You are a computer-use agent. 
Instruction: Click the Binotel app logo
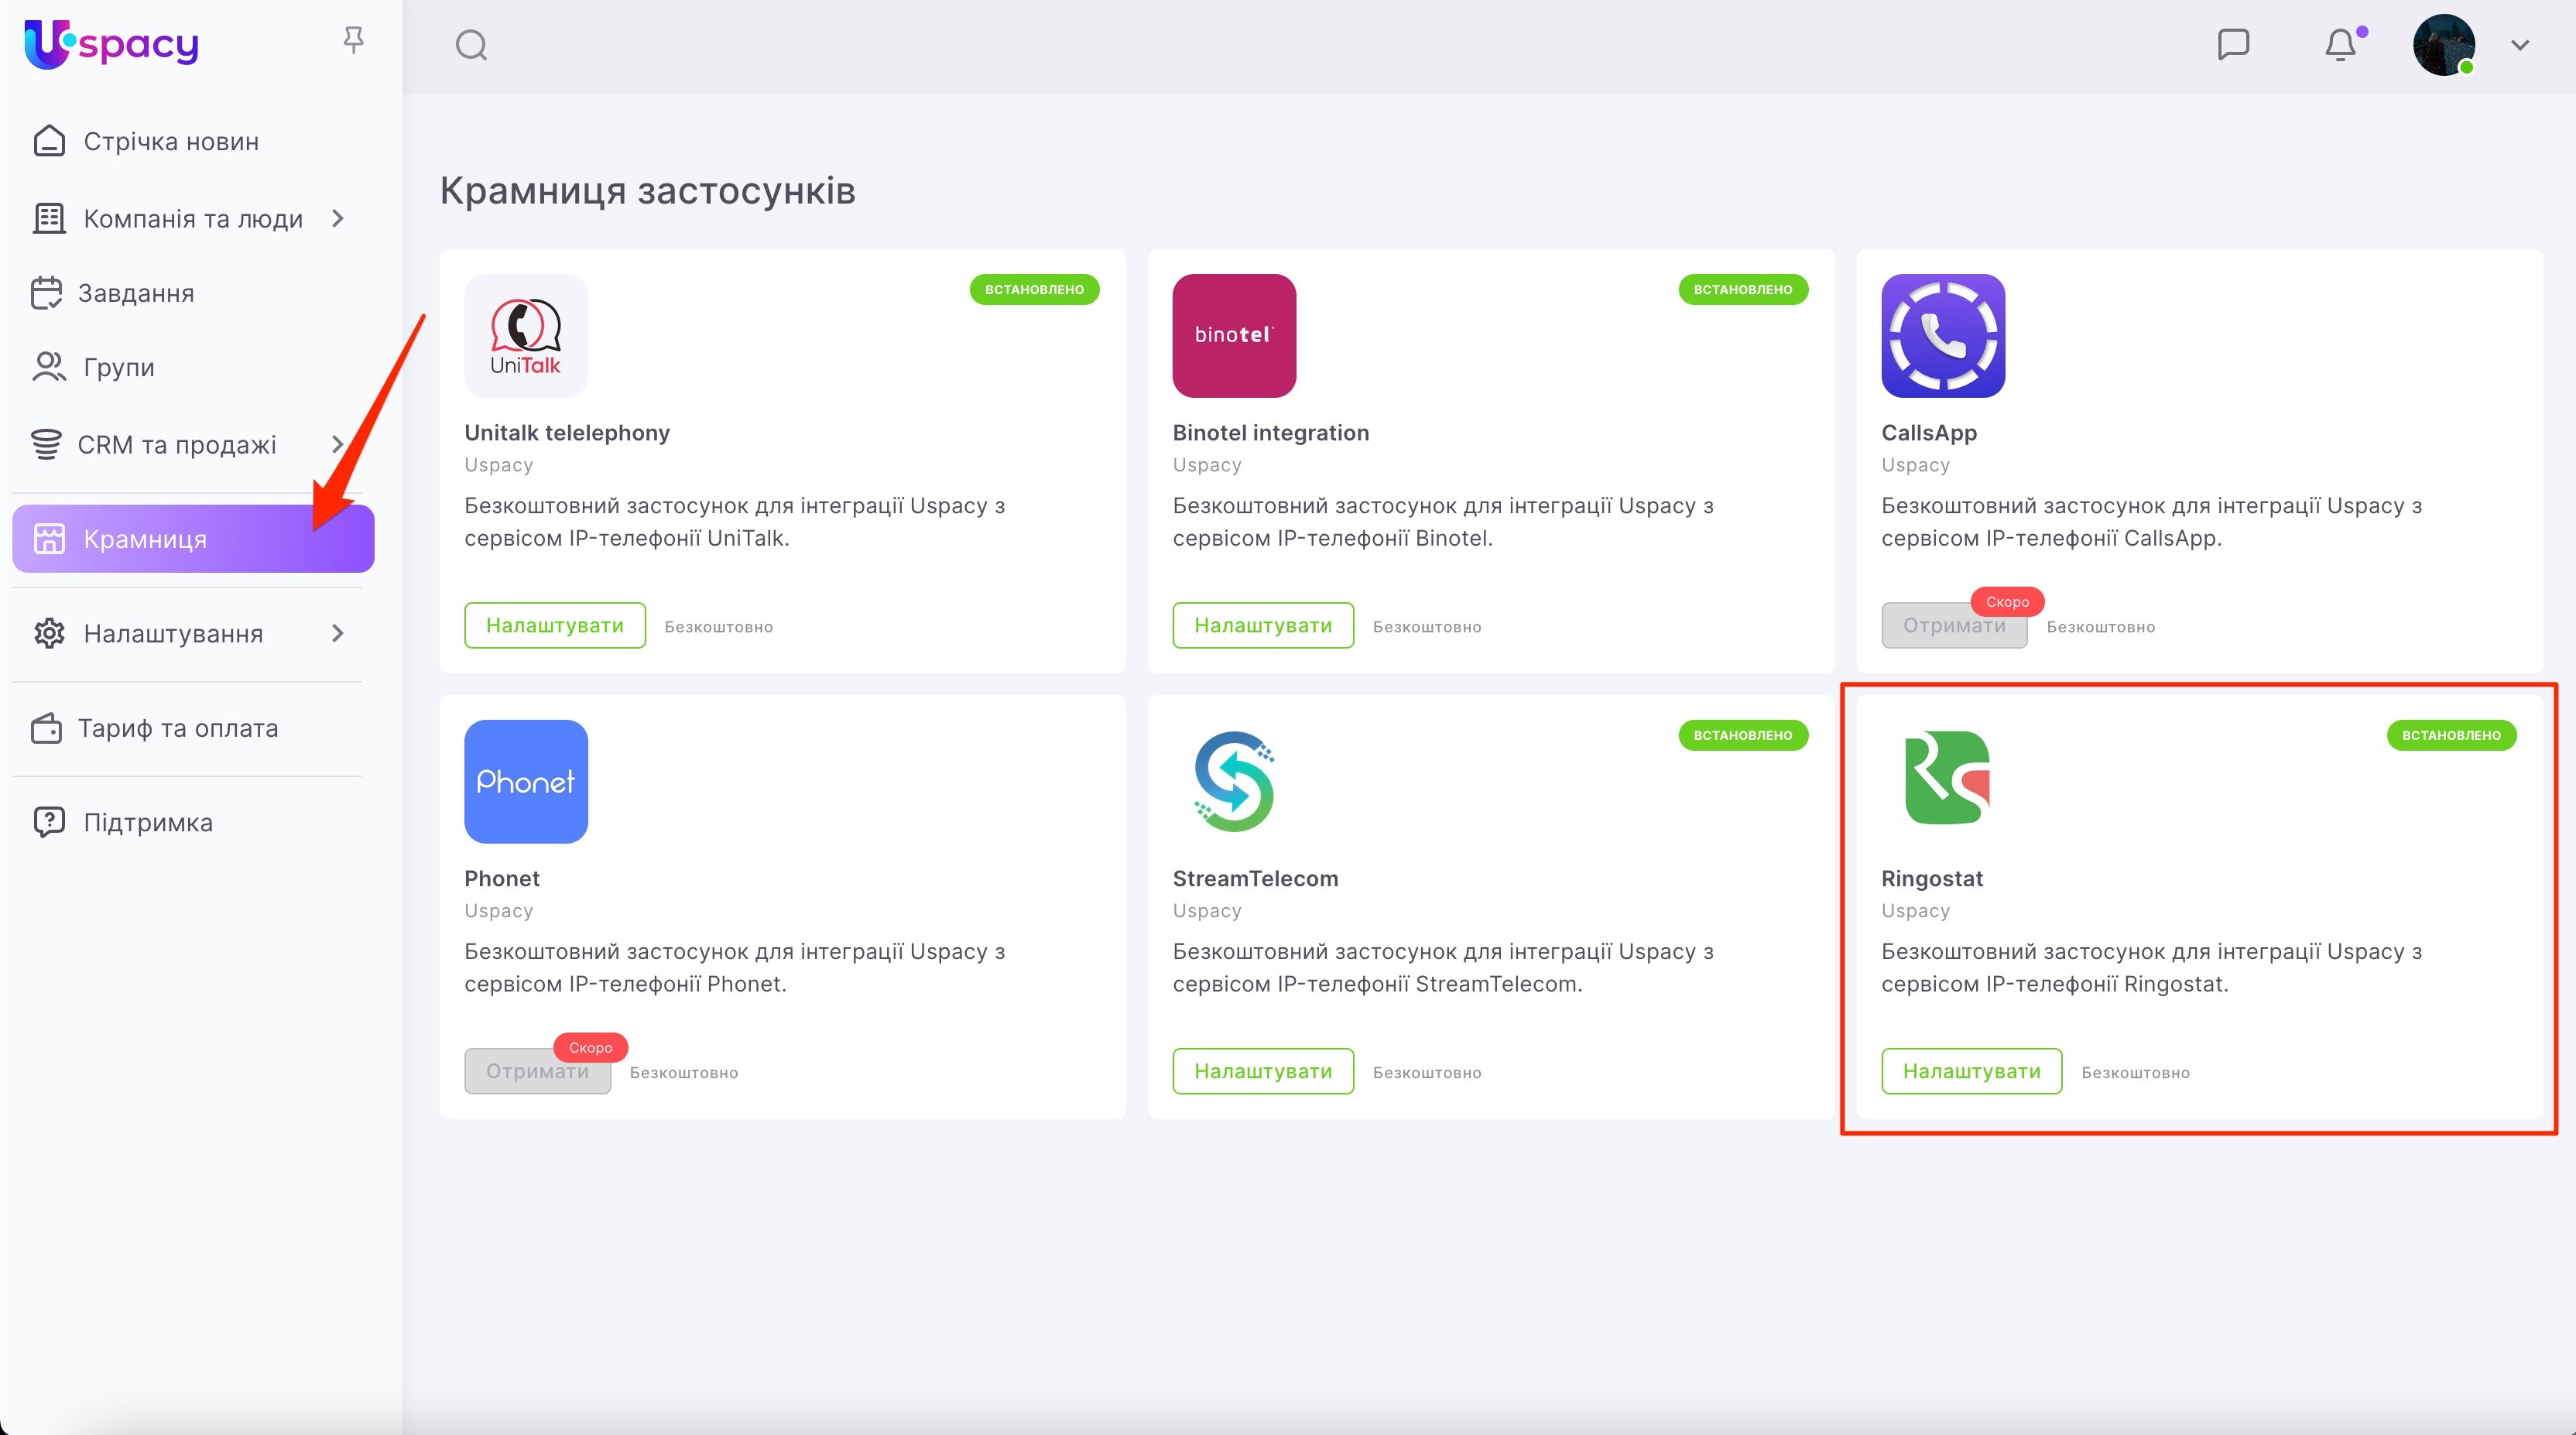[1234, 335]
